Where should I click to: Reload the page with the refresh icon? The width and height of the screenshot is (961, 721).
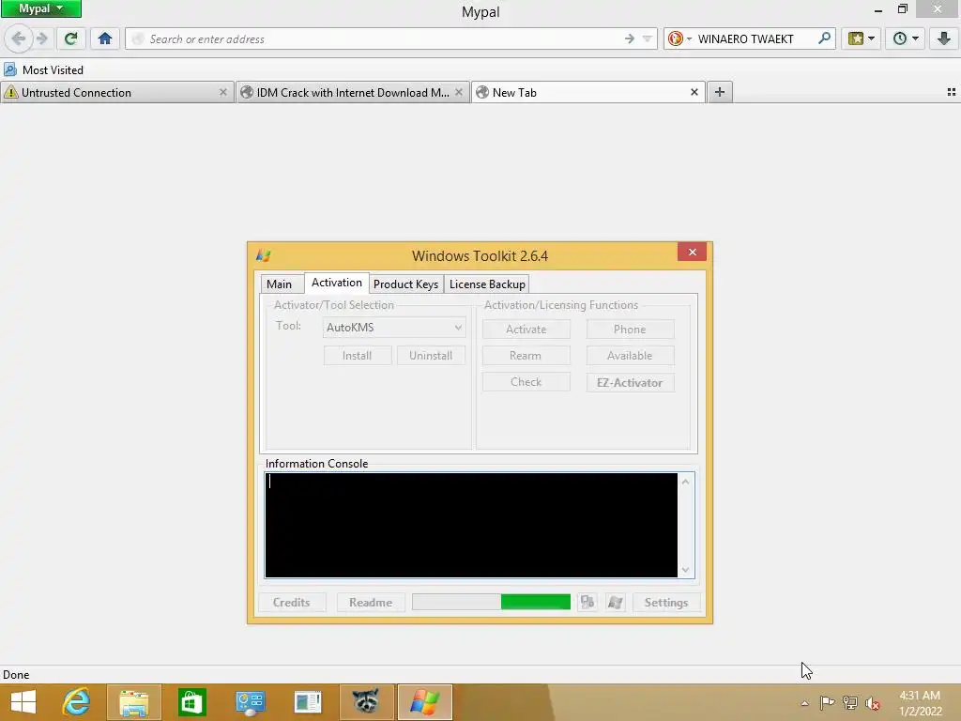coord(70,38)
